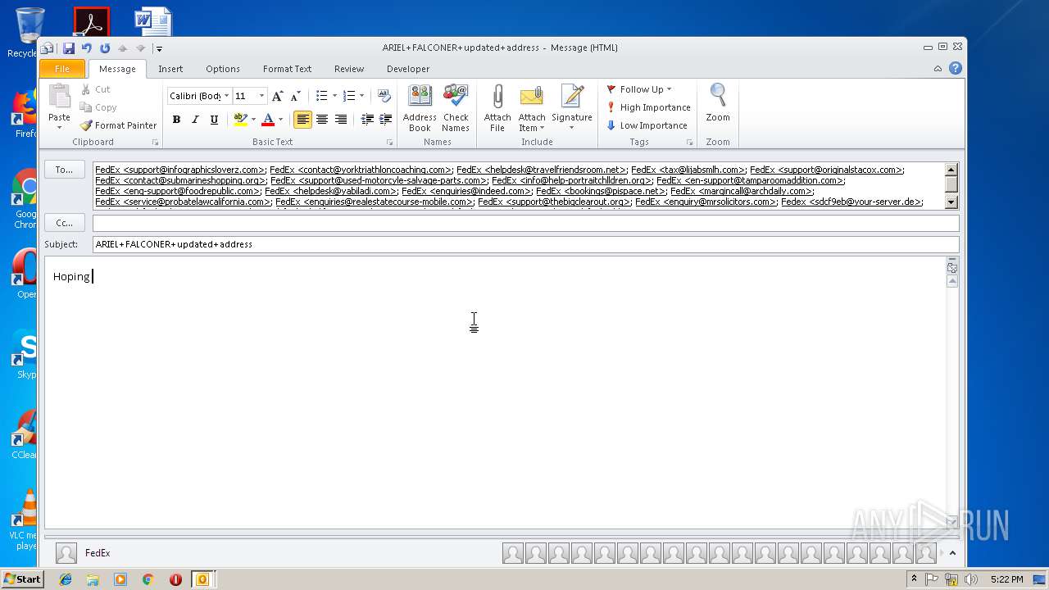Open Signature menu
Viewport: 1049px width, 590px height.
pos(572,107)
